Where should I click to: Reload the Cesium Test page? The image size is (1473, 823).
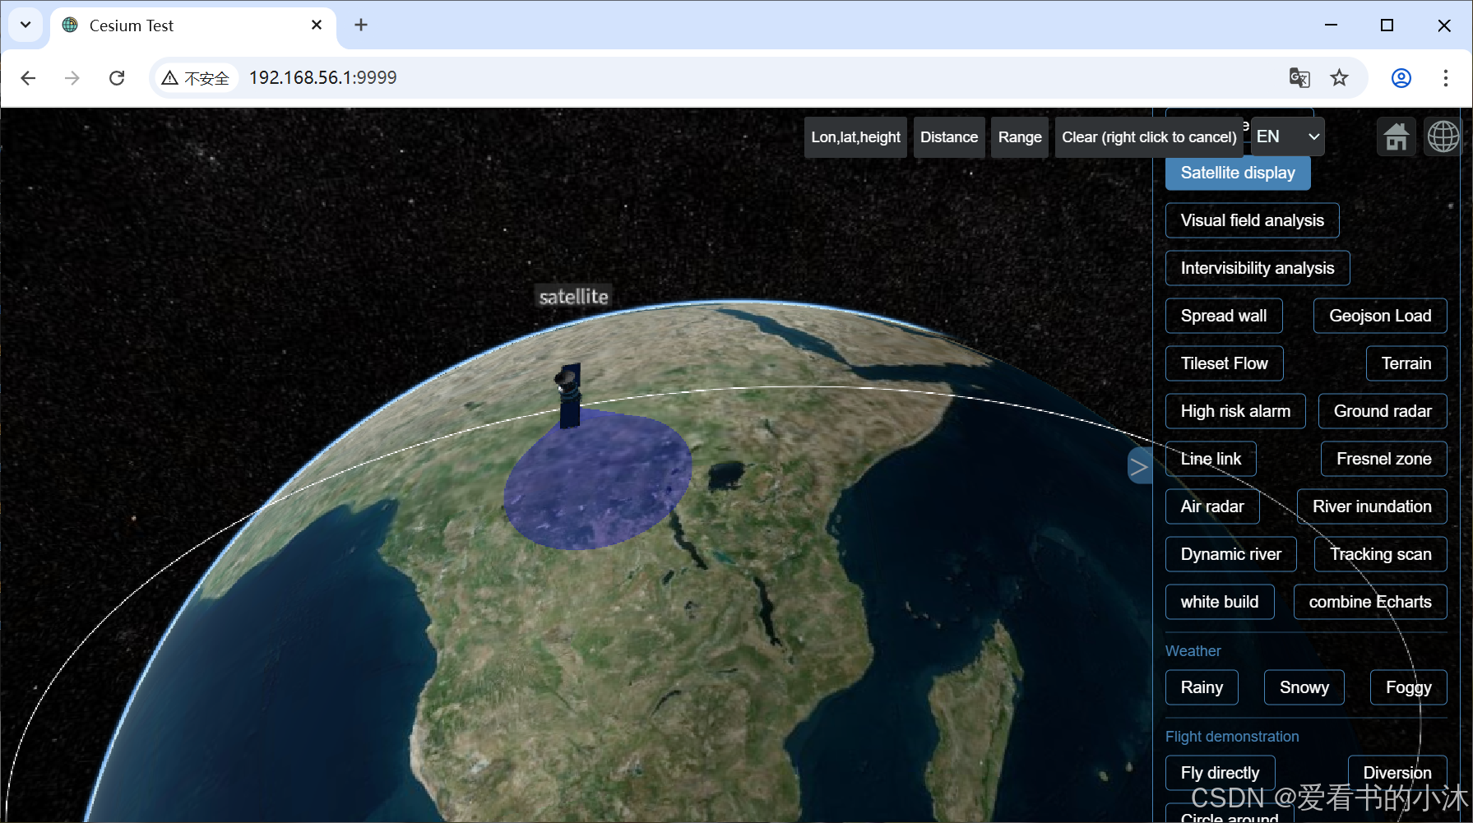tap(117, 78)
